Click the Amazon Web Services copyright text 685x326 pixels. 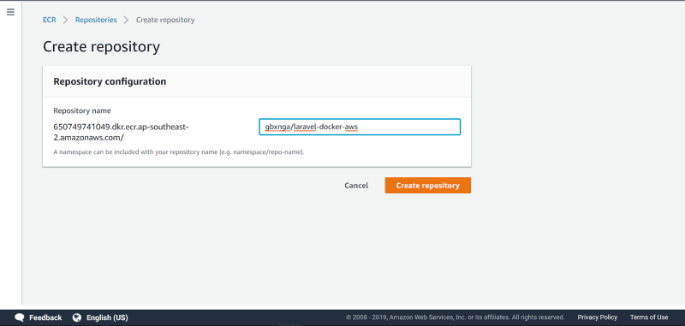click(455, 317)
